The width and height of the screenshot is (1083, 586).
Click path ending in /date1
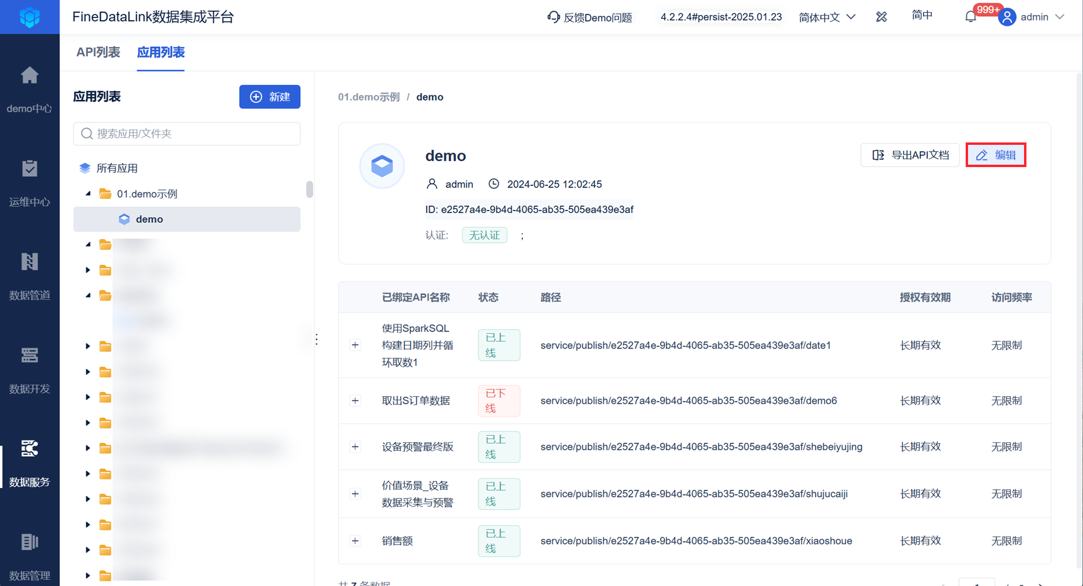pos(685,345)
